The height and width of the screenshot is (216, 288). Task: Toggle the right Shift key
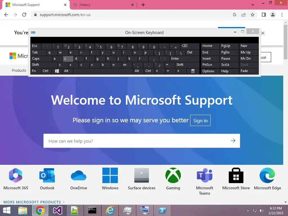[187, 65]
